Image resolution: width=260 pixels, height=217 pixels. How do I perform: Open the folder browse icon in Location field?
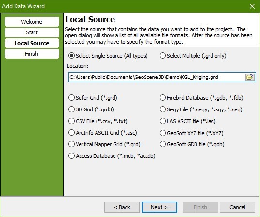point(250,77)
